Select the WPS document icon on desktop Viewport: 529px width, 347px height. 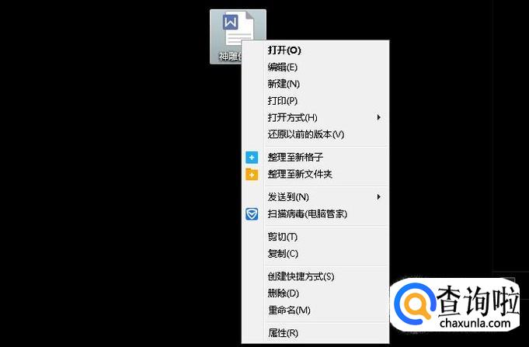click(x=238, y=29)
